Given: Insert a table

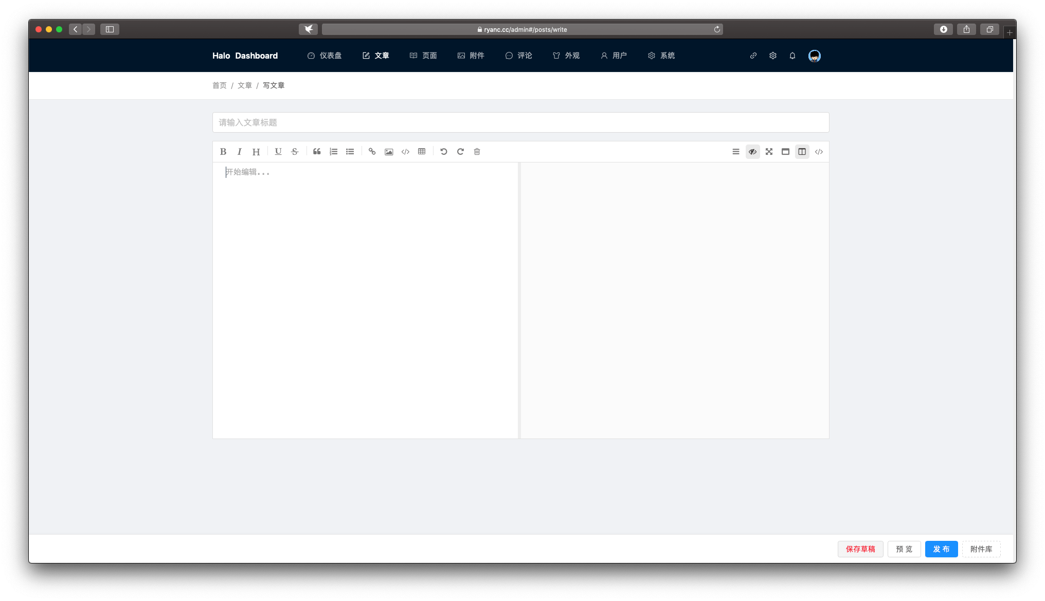Looking at the screenshot, I should click(422, 152).
